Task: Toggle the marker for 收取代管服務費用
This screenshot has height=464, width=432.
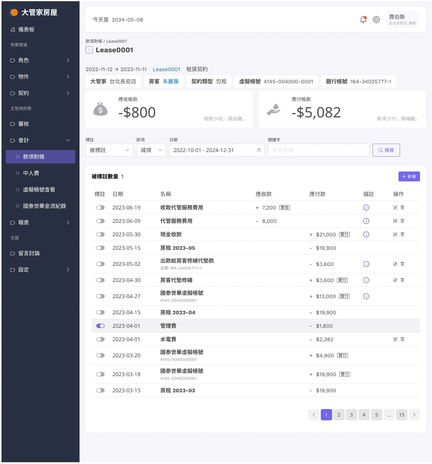Action: point(100,207)
